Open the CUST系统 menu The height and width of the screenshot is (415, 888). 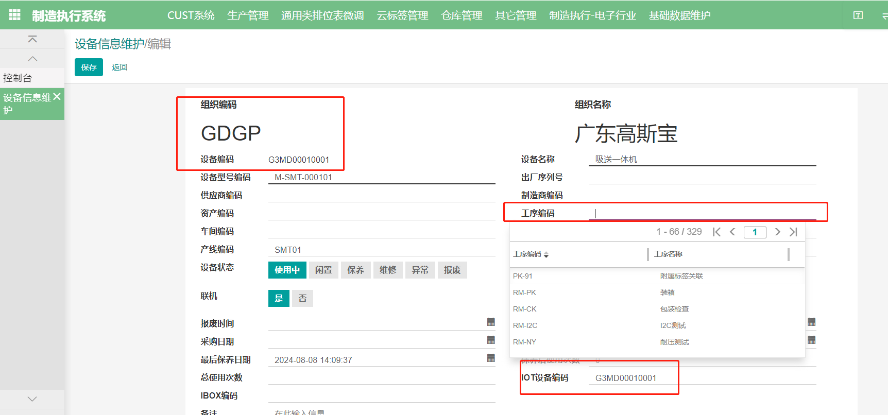[x=191, y=15]
